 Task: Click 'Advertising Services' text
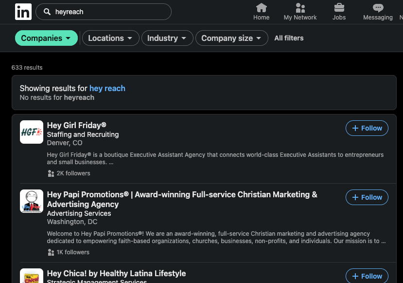pos(79,213)
